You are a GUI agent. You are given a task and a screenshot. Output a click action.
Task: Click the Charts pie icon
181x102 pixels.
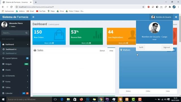click(3, 70)
